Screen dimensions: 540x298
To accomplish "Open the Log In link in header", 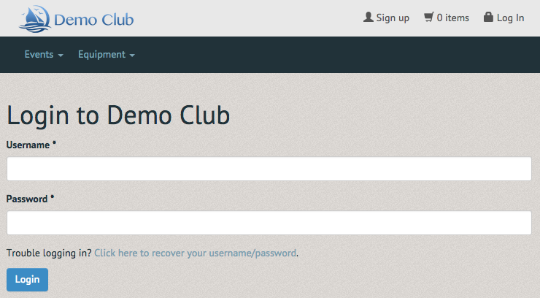I will [504, 18].
